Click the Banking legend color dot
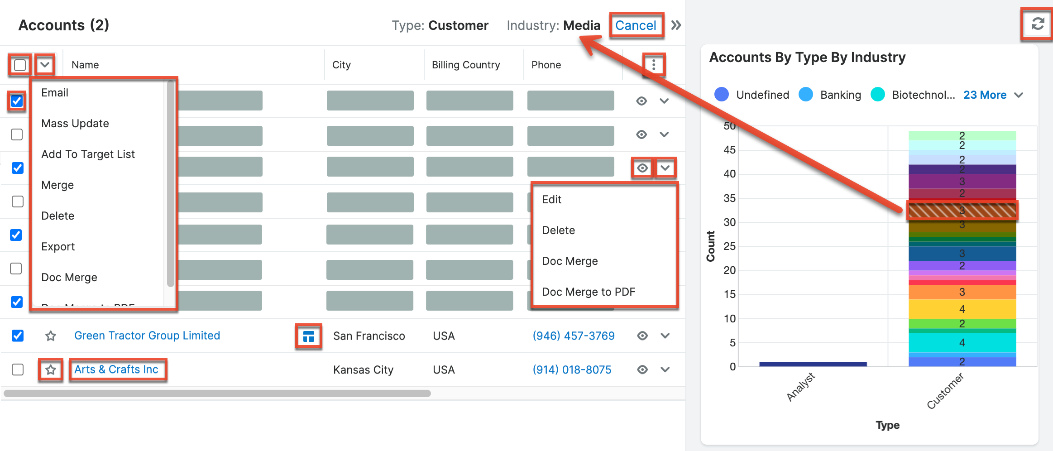Viewport: 1053px width, 451px height. (806, 95)
